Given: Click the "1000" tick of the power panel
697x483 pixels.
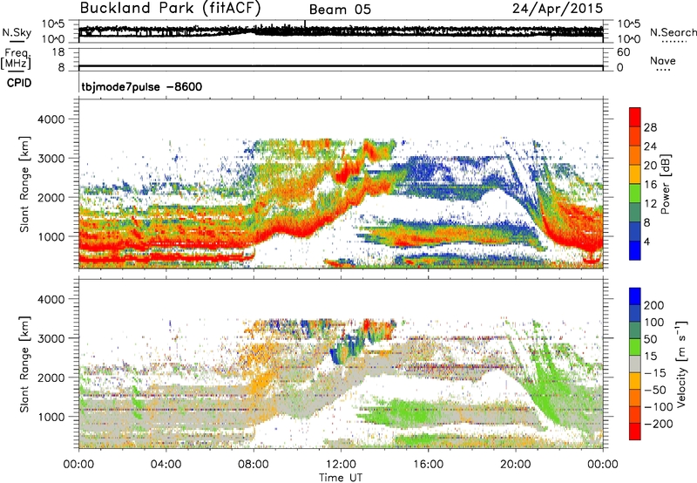Looking at the screenshot, I should pos(51,236).
